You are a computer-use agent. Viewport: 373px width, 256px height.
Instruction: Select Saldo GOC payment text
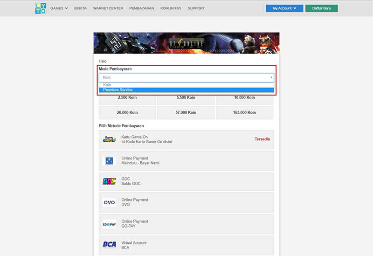click(x=131, y=181)
